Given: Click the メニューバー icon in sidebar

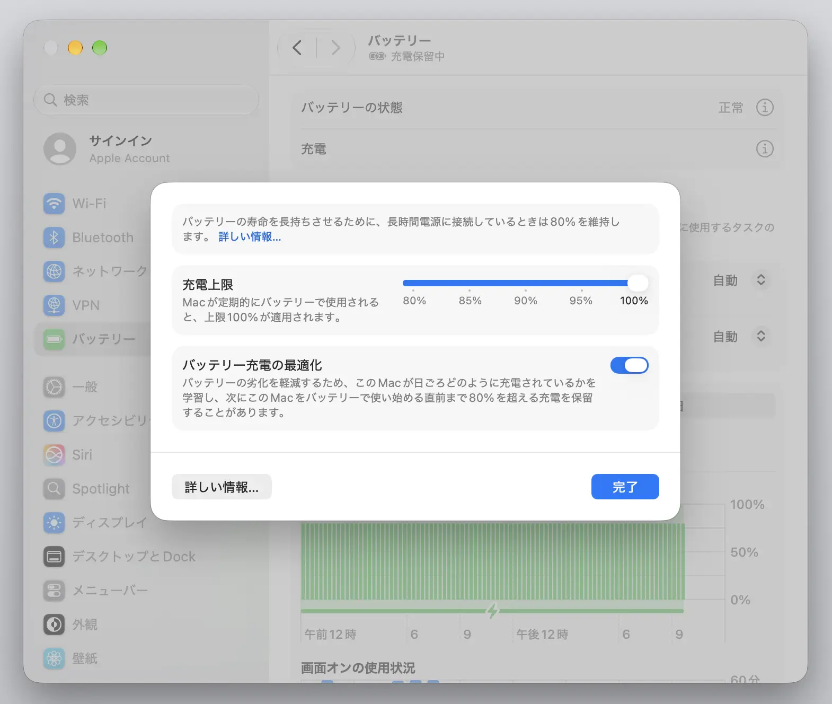Looking at the screenshot, I should point(54,591).
